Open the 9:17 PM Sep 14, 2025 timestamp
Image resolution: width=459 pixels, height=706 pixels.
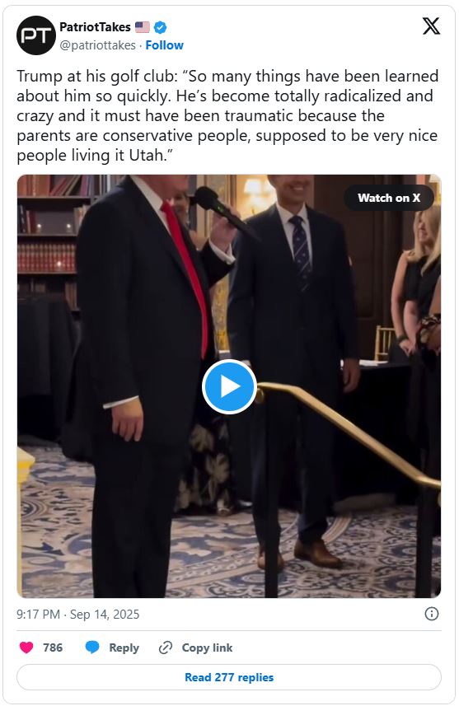point(78,615)
